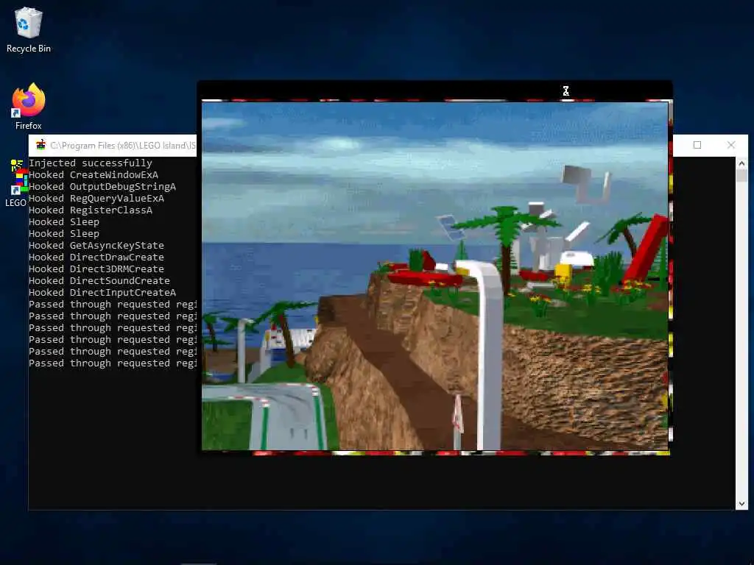
Task: Click the 'Hooked DirectDrawCreate' line
Action: [x=96, y=257]
